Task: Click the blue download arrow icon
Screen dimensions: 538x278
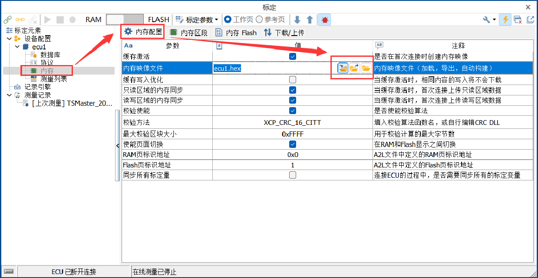Action: coord(297,20)
